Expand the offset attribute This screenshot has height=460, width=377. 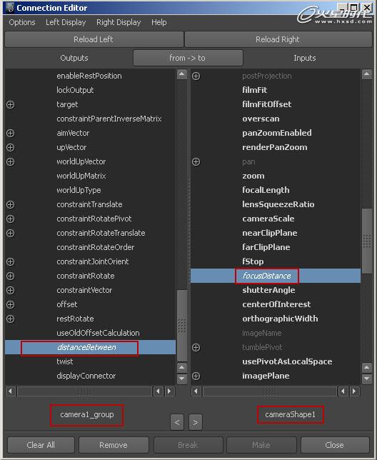[10, 304]
